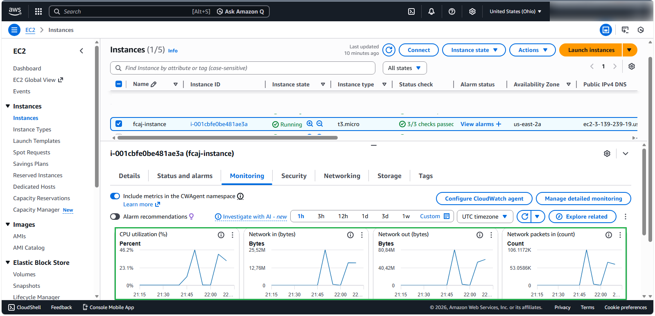Select the 1h time range
The image size is (655, 316).
tap(301, 216)
